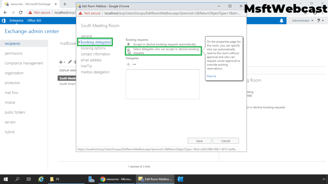328x184 pixels.
Task: Open Server Manager from the taskbar
Action: (x=91, y=179)
